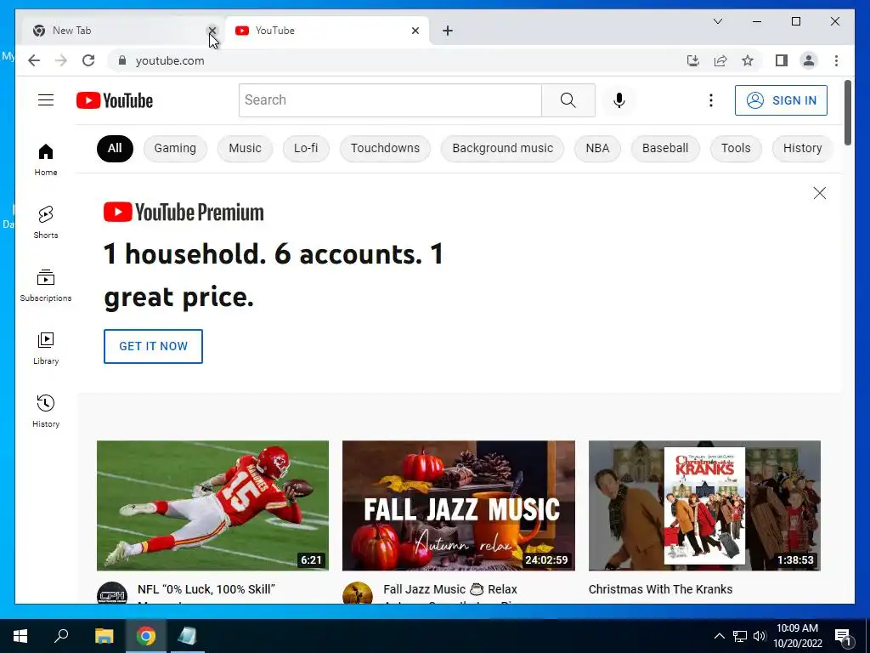Open the 'Fall Jazz Music Relax' title link
Image resolution: width=870 pixels, height=653 pixels.
tap(450, 589)
